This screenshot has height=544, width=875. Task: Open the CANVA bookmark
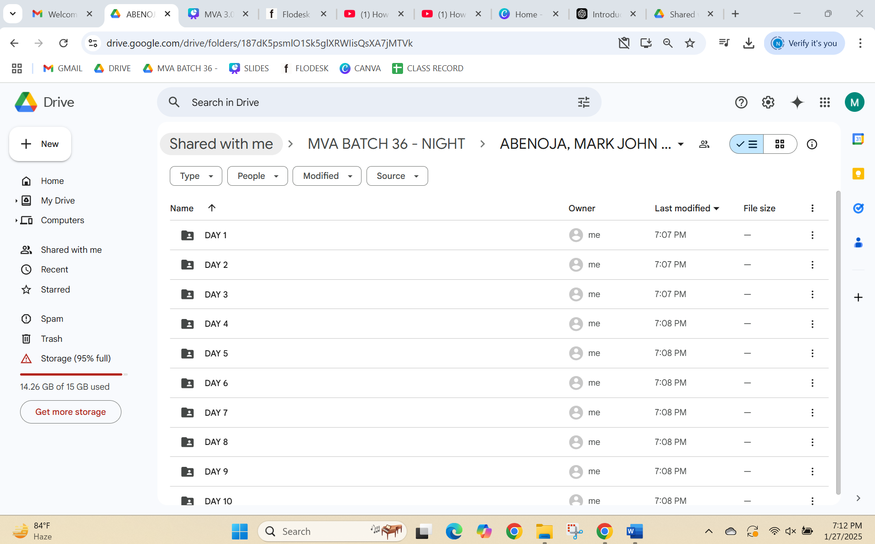click(360, 68)
